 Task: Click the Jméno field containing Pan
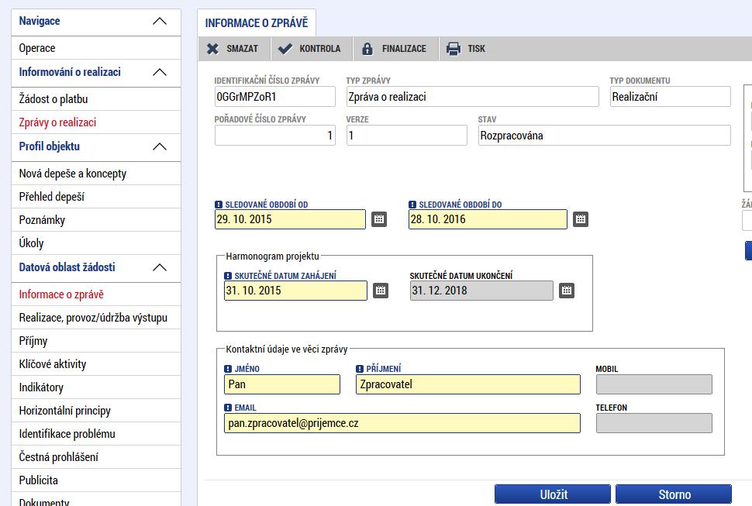pyautogui.click(x=282, y=384)
